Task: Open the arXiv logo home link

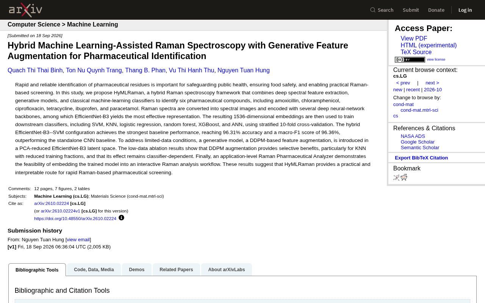Action: coord(25,10)
